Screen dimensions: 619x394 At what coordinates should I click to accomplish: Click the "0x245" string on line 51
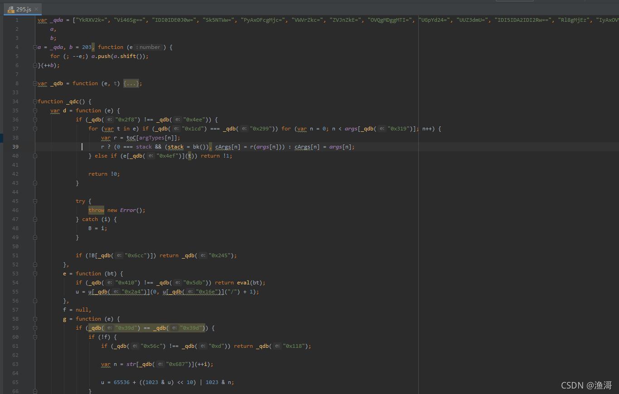(x=220, y=255)
